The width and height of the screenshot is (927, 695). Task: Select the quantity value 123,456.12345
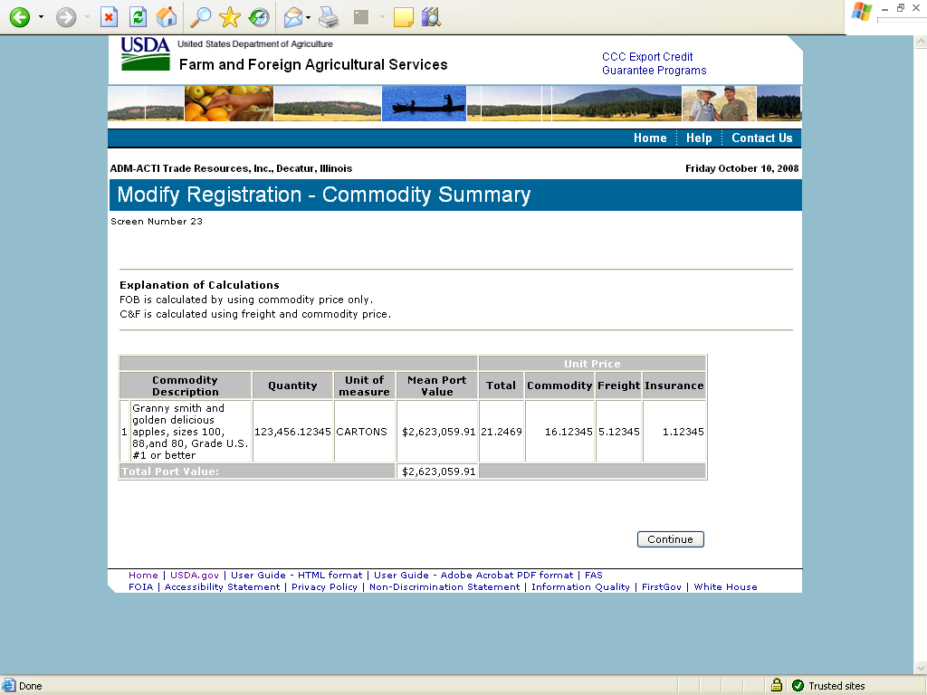[x=292, y=432]
